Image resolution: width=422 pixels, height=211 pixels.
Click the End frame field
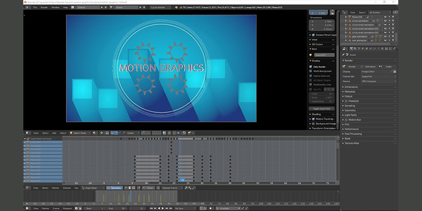[117, 208]
